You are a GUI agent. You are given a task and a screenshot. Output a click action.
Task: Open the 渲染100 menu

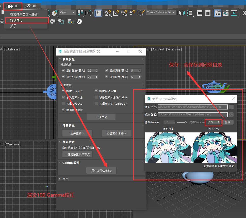tap(13, 6)
